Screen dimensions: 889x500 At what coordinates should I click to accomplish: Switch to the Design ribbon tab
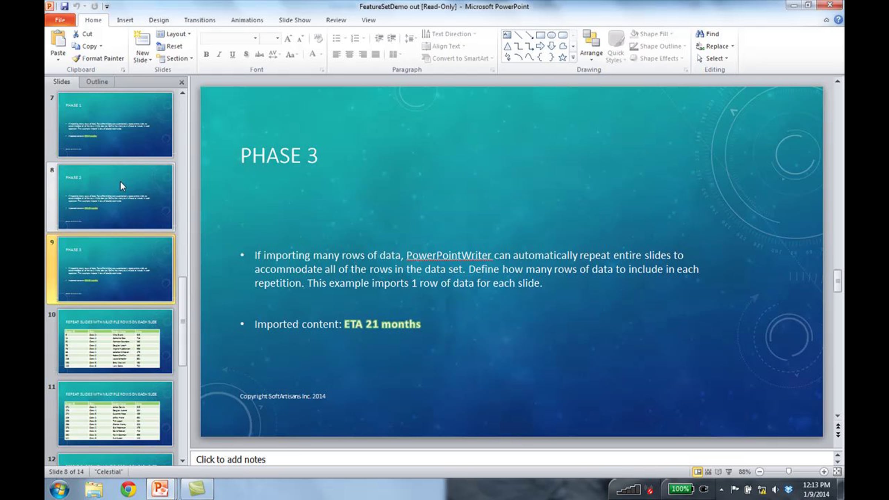[x=159, y=20]
